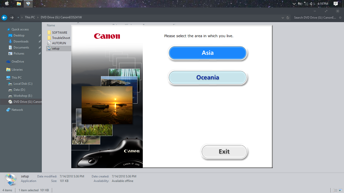
Task: Select the setup application file
Action: coord(56,49)
